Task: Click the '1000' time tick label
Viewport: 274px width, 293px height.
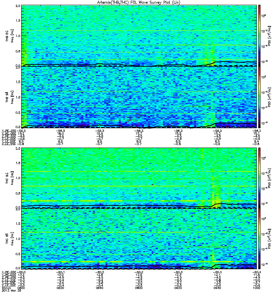Action: click(x=256, y=288)
